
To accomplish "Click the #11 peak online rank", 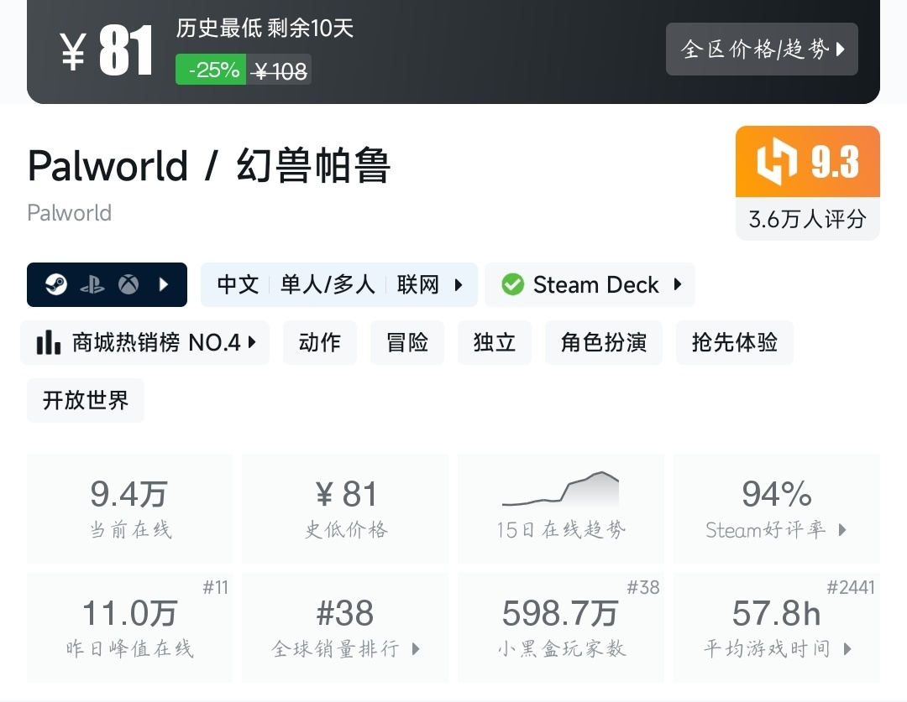I will click(215, 588).
